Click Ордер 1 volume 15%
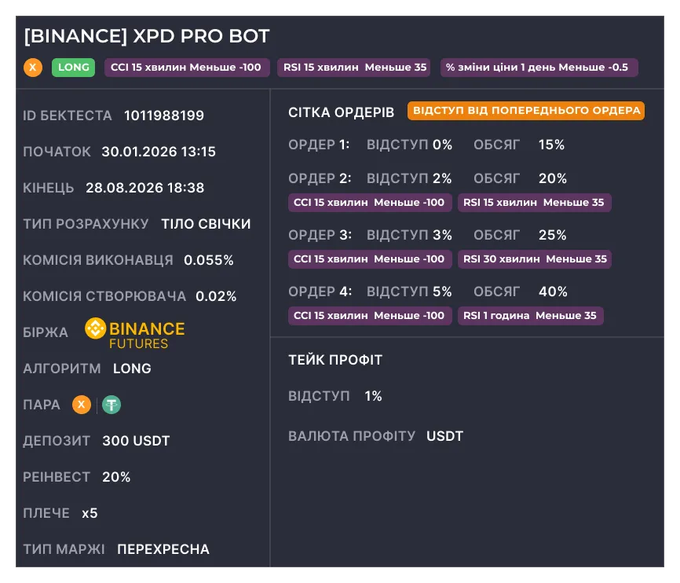The image size is (680, 583). click(551, 145)
